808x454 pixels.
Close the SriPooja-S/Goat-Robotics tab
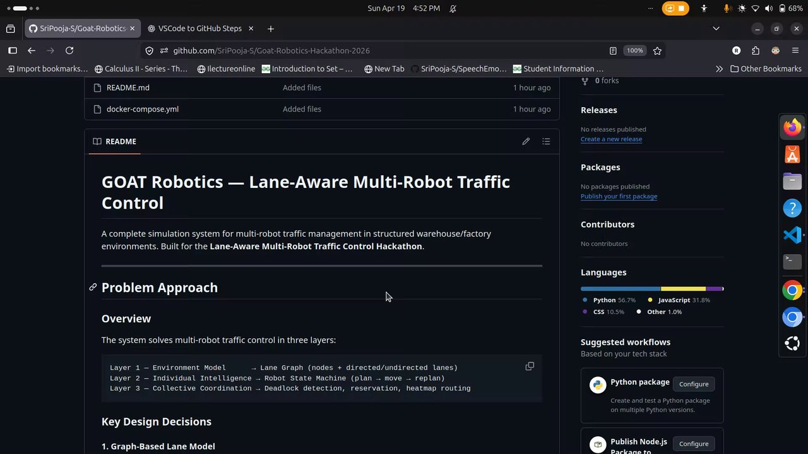click(133, 28)
